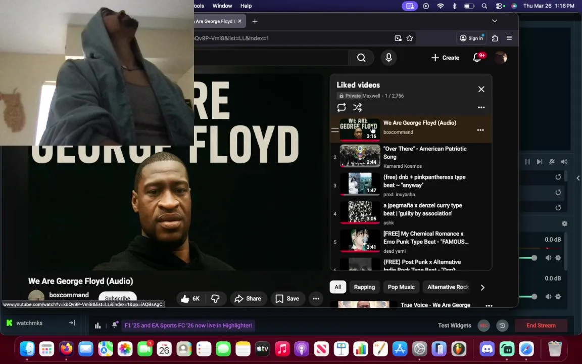Like the video with thumbs up button
Screen dimensions: 582x364
pyautogui.click(x=190, y=299)
